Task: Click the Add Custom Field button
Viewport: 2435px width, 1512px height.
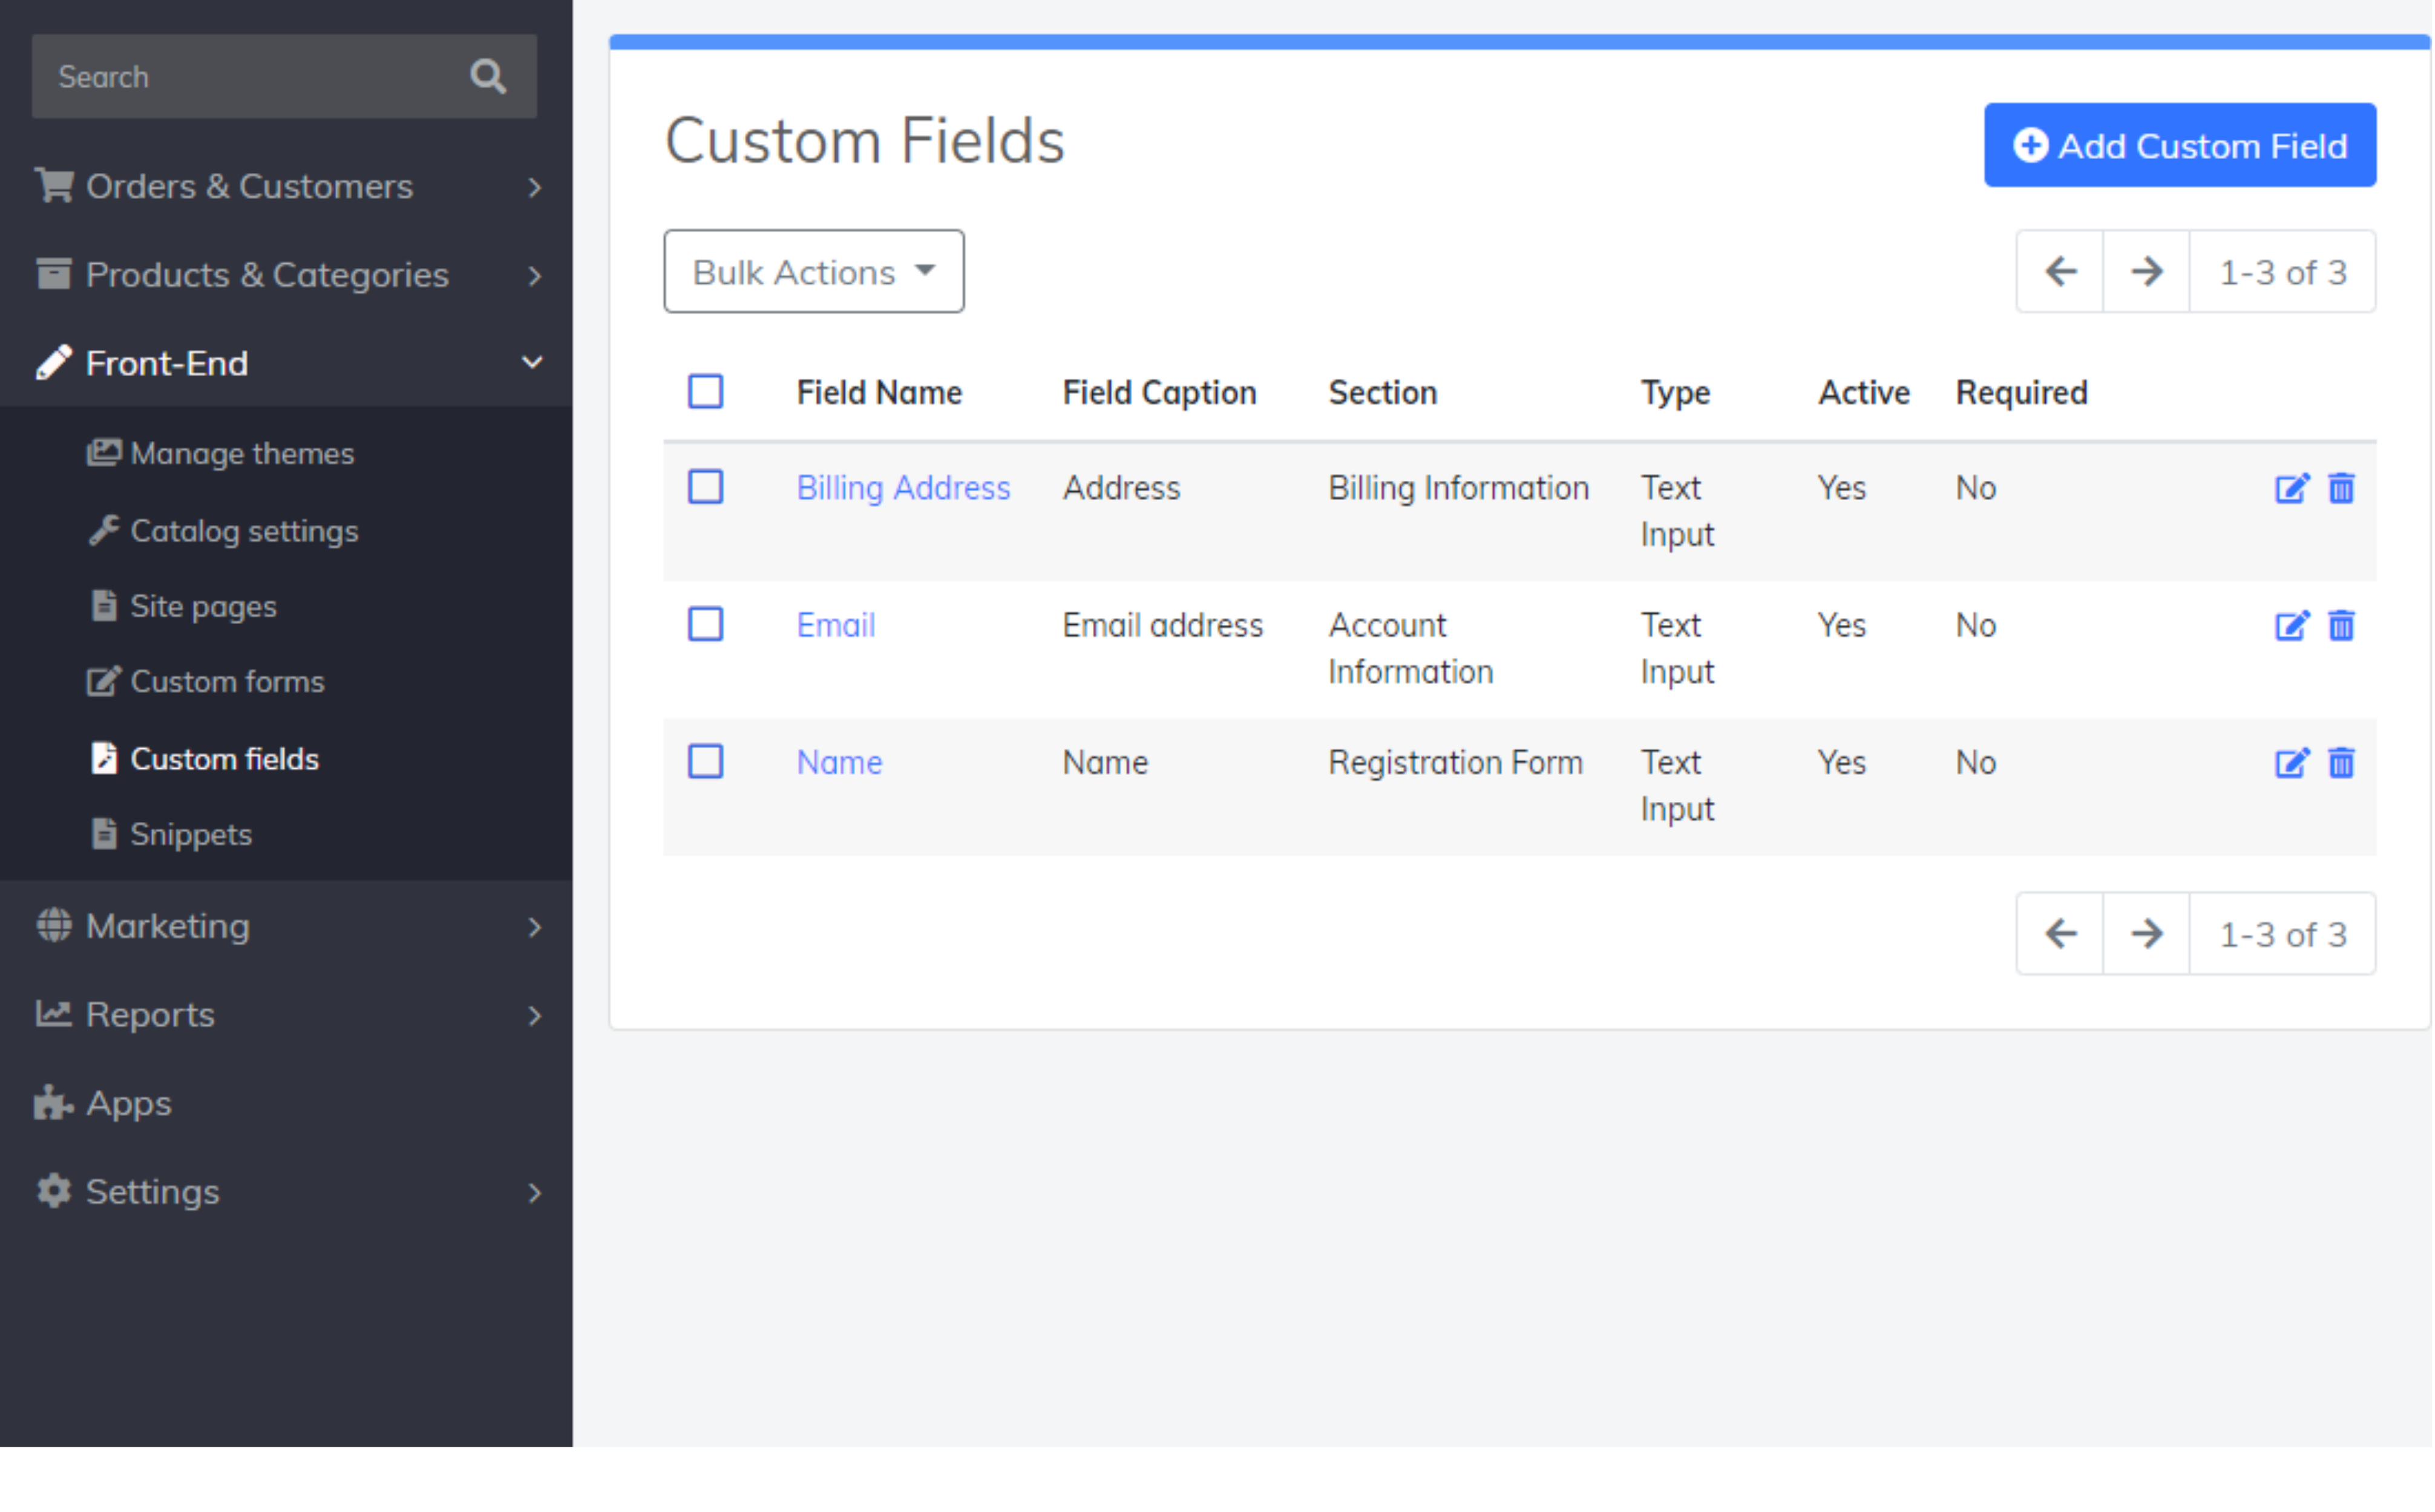Action: coord(2179,146)
